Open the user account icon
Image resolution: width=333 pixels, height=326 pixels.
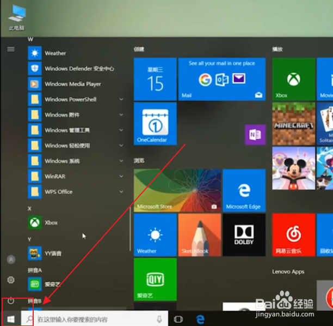11,259
